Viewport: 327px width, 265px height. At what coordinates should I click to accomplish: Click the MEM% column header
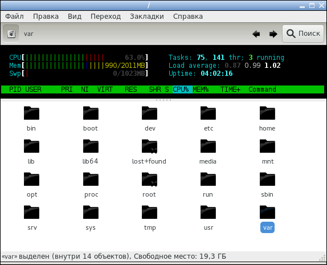201,89
